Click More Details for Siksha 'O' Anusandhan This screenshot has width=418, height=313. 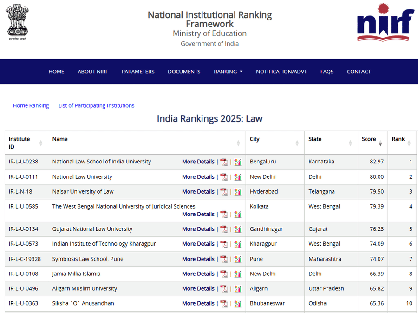[198, 303]
